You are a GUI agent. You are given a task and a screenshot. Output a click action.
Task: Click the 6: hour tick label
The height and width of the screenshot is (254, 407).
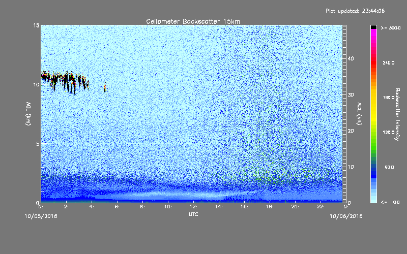[117, 207]
